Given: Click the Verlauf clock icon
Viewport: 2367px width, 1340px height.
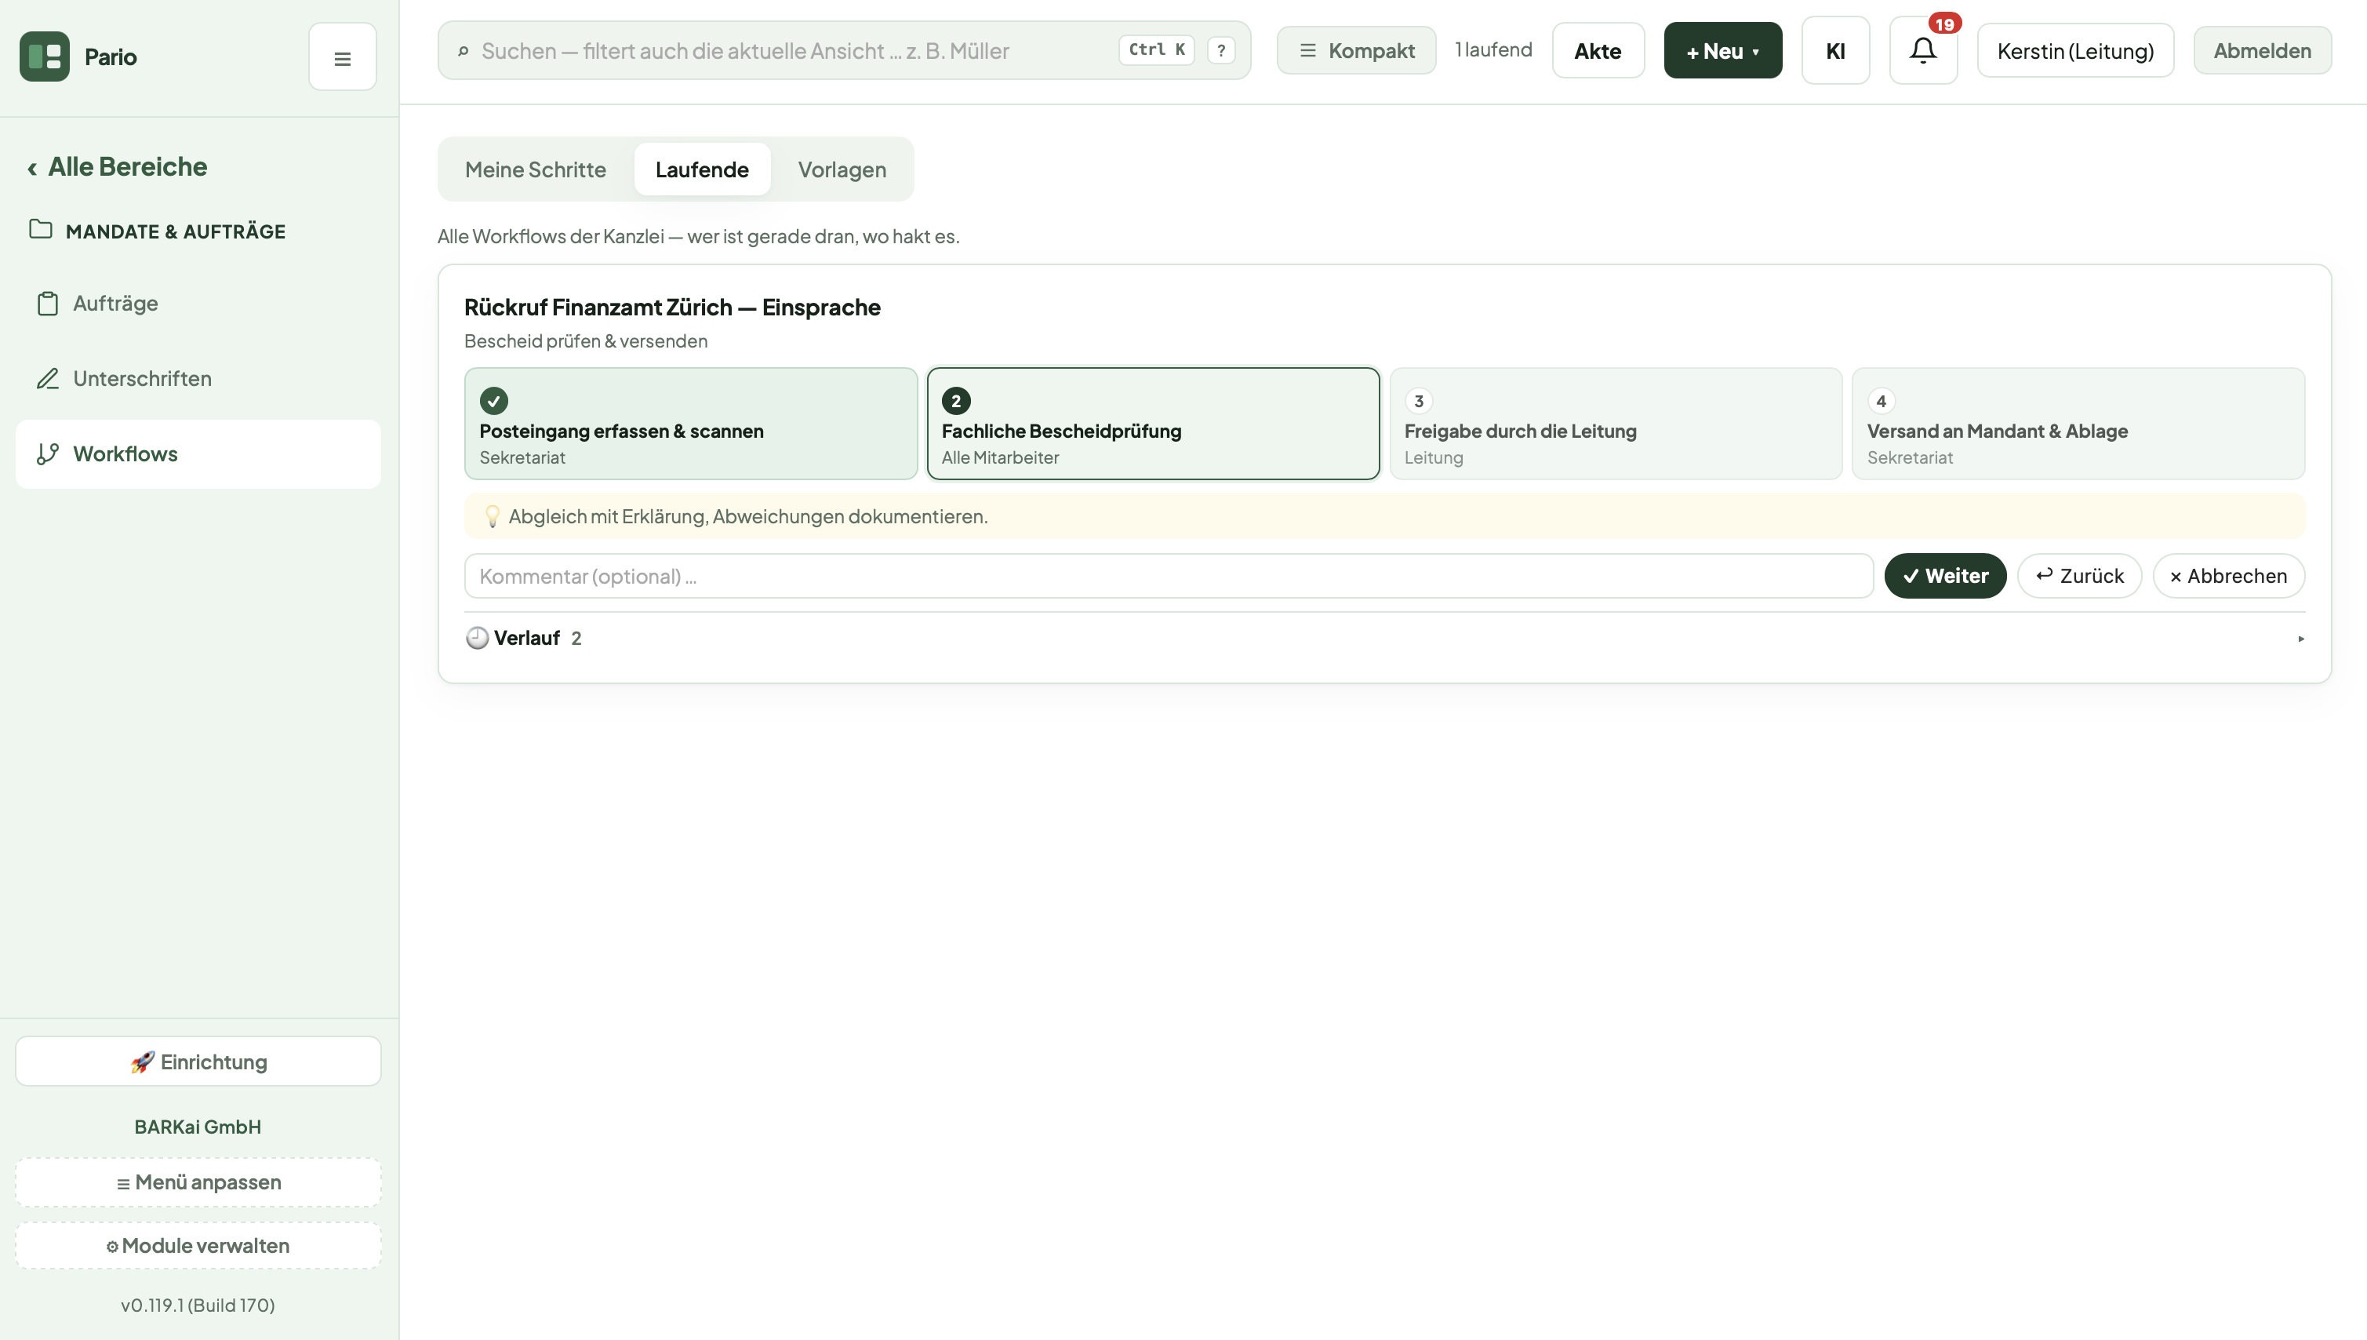Looking at the screenshot, I should click(478, 638).
